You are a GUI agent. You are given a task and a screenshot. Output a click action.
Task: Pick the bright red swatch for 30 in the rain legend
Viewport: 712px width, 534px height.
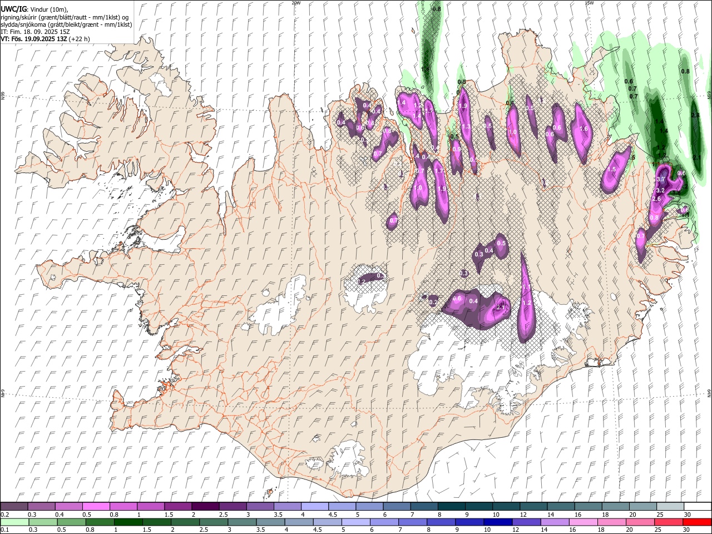698,522
